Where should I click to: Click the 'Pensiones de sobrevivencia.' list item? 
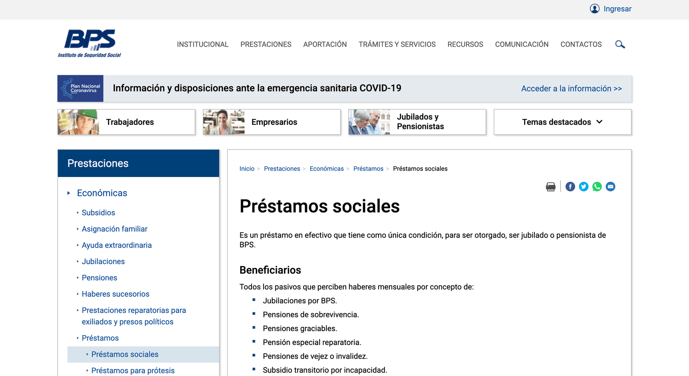point(311,315)
